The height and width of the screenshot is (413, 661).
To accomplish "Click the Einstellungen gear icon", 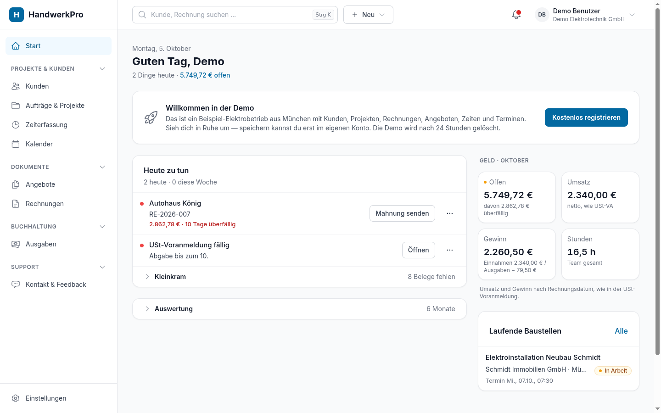I will 16,398.
